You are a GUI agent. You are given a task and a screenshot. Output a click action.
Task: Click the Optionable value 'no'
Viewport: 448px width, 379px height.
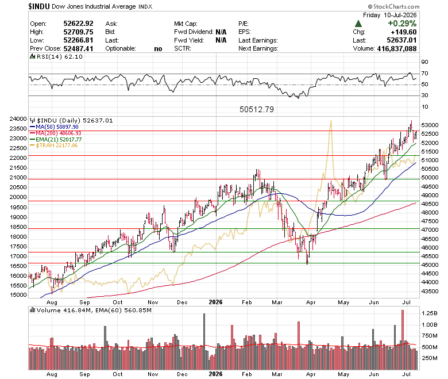(x=158, y=49)
